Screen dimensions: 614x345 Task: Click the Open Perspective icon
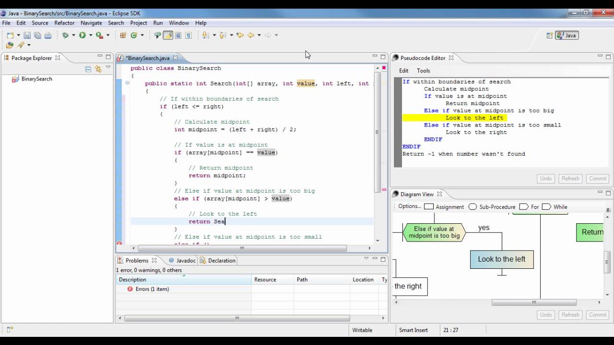click(x=550, y=35)
